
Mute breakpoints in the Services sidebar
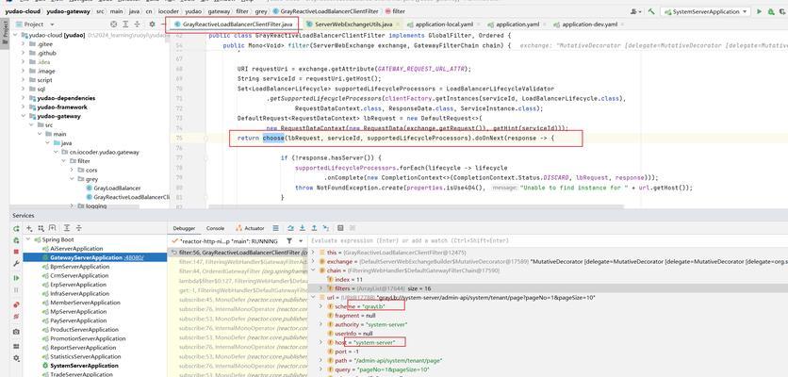point(16,316)
